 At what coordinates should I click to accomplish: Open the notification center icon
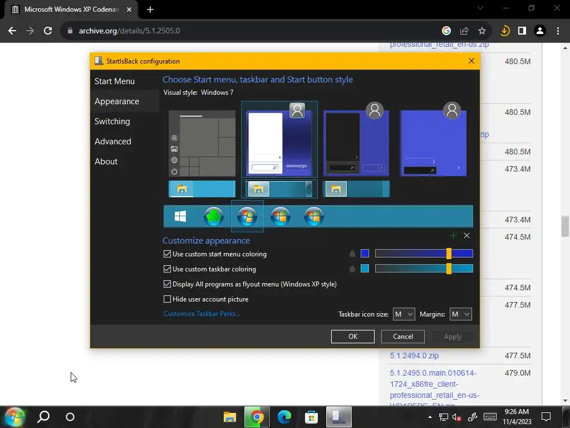[x=546, y=417]
